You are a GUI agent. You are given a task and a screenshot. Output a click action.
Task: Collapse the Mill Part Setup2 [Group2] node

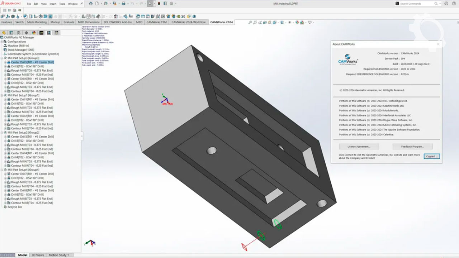2,133
